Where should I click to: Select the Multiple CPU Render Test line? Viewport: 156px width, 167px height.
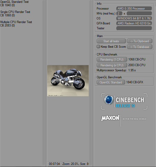pos(16,22)
